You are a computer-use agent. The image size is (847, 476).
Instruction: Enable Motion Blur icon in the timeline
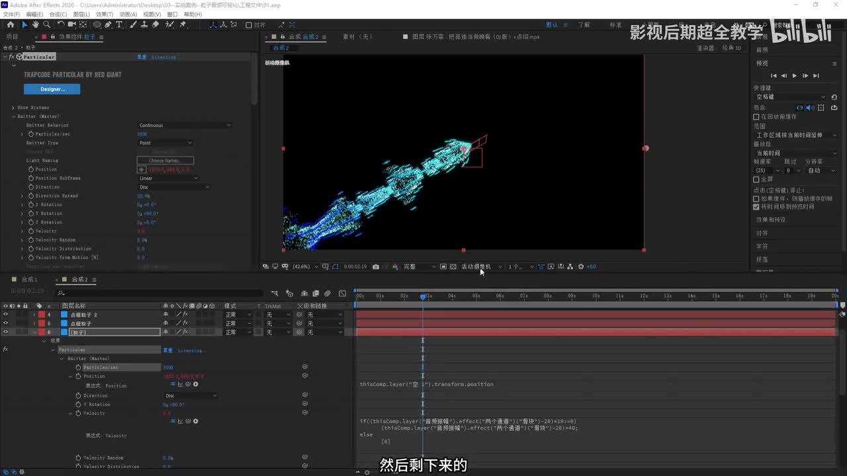(x=327, y=293)
